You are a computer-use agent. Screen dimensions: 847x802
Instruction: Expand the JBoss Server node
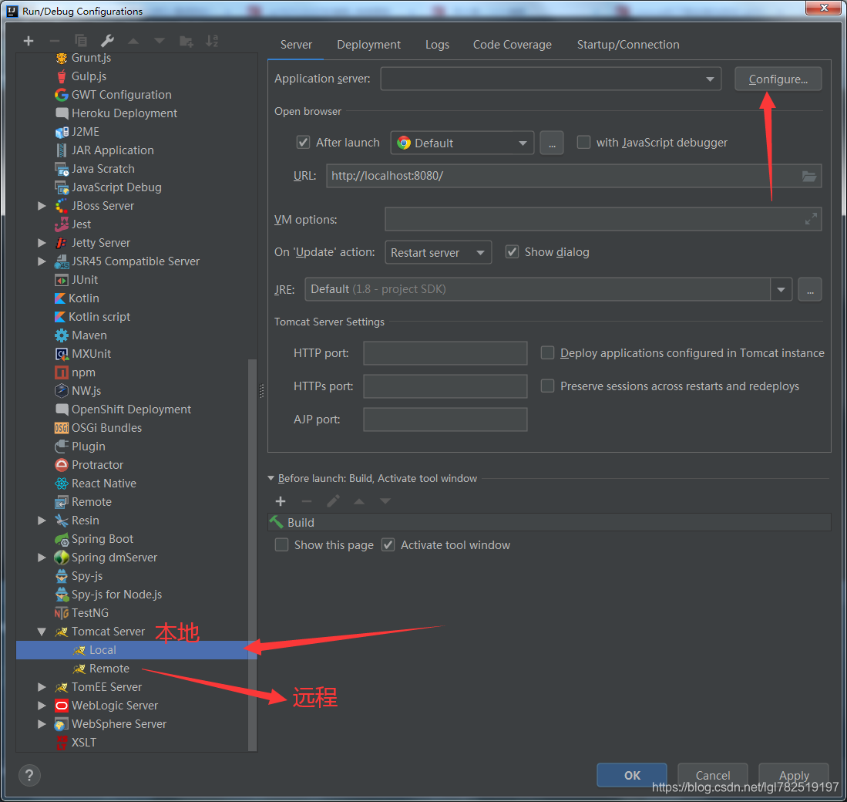[42, 206]
